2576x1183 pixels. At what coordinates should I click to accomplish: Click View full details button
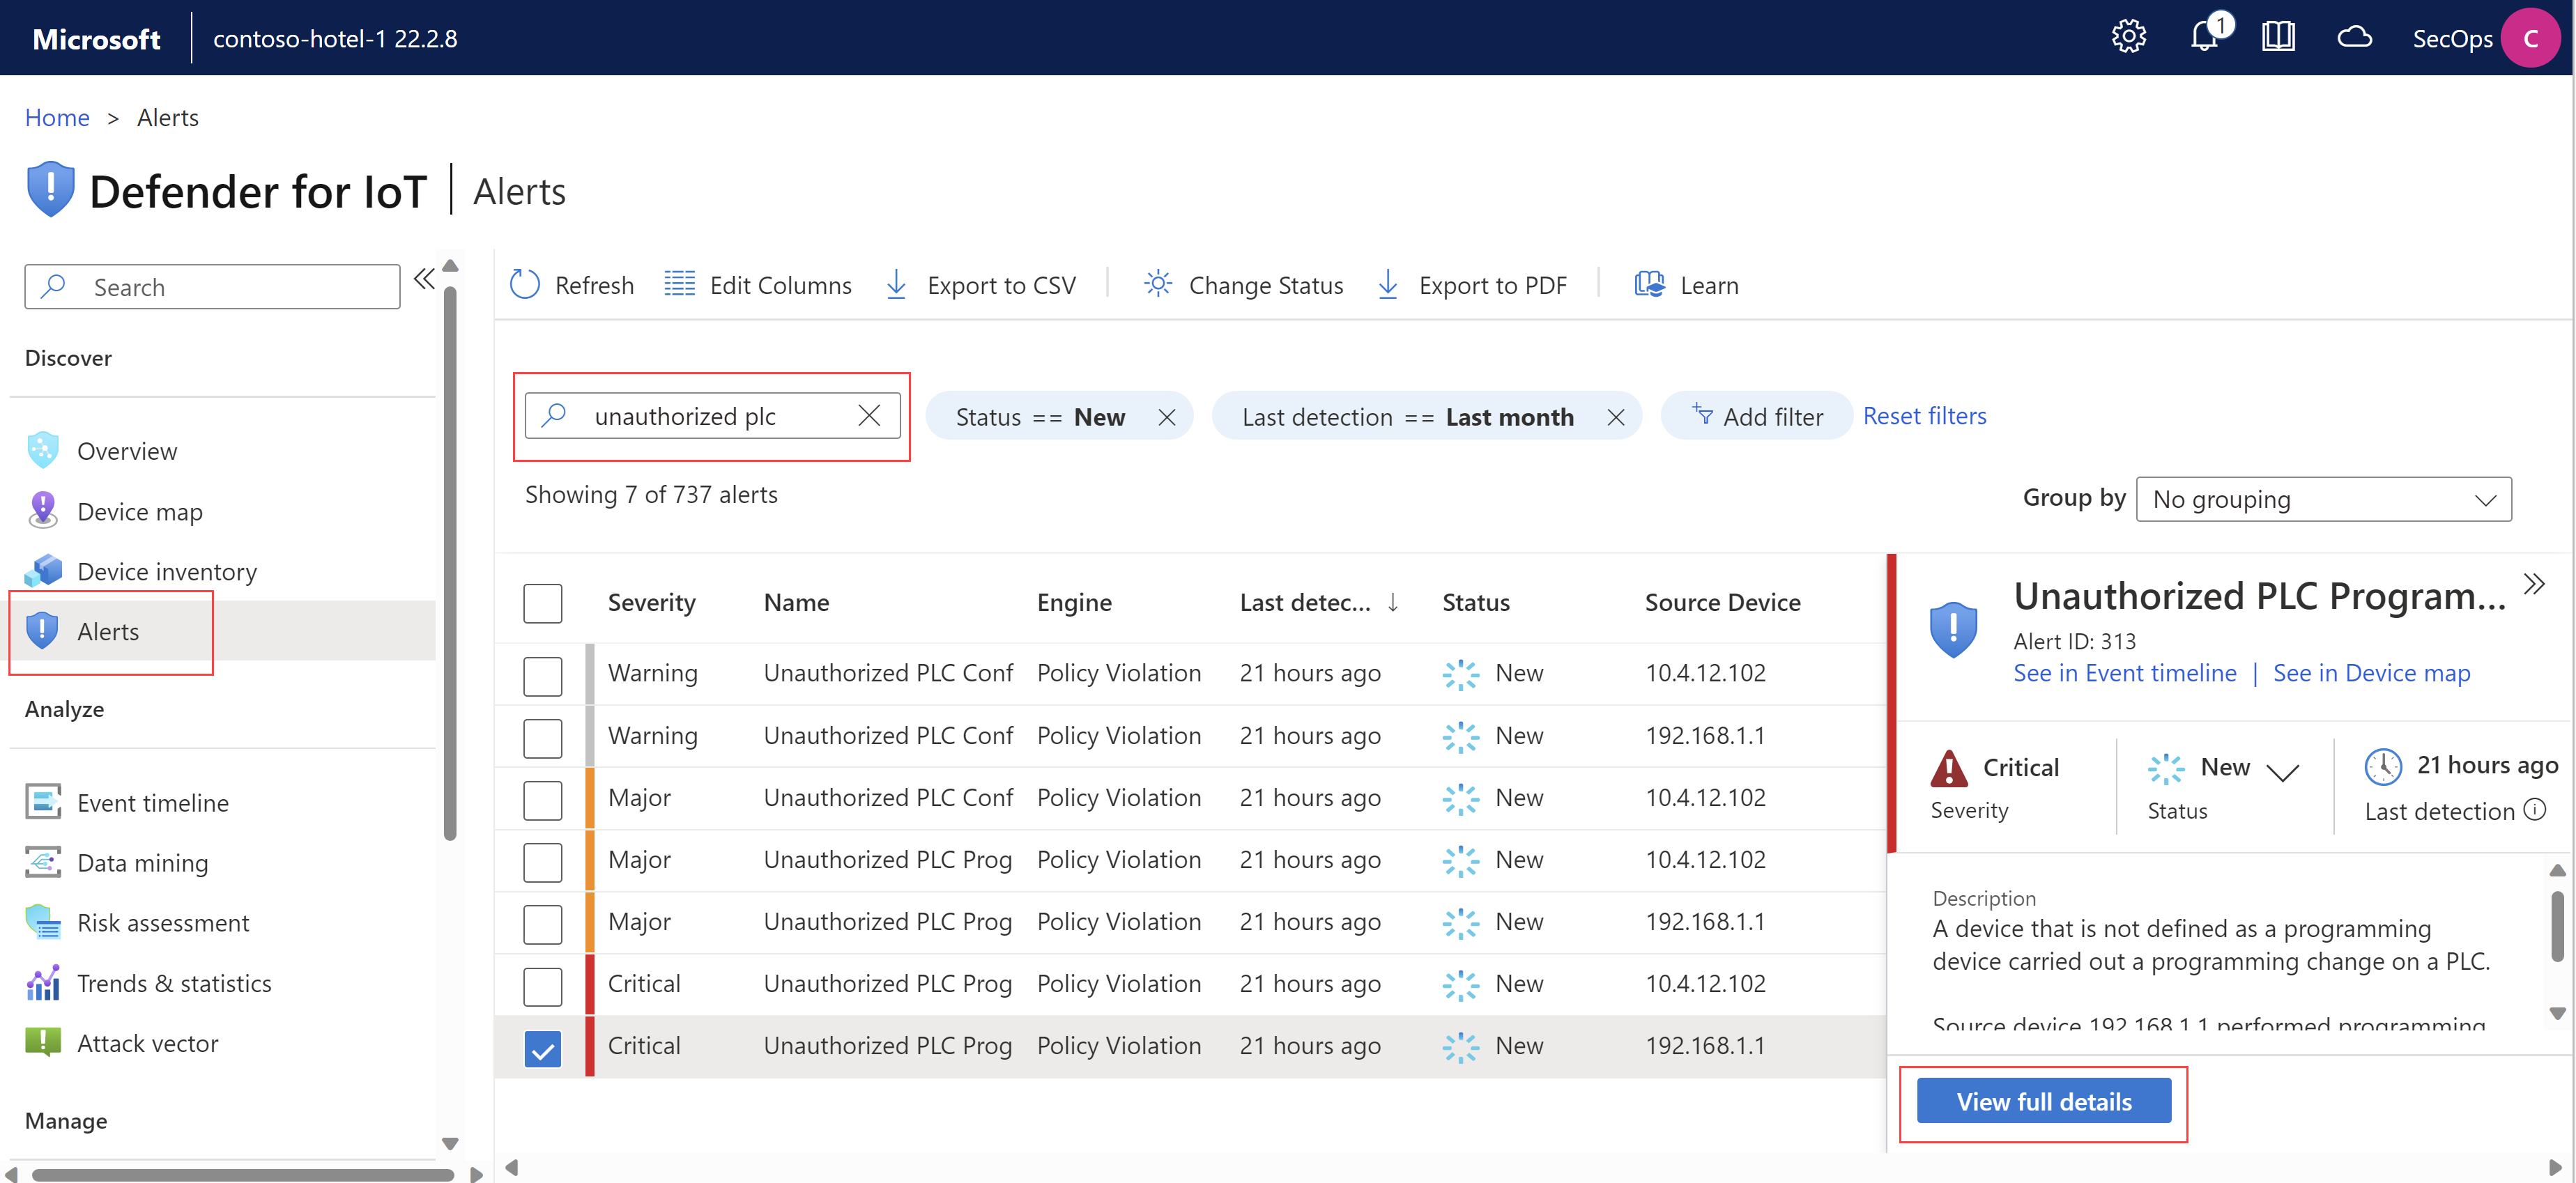pos(2043,1101)
